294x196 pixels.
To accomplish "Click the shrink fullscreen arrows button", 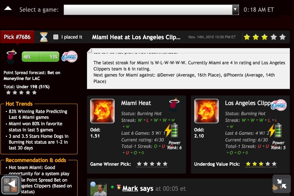I will [x=282, y=184].
